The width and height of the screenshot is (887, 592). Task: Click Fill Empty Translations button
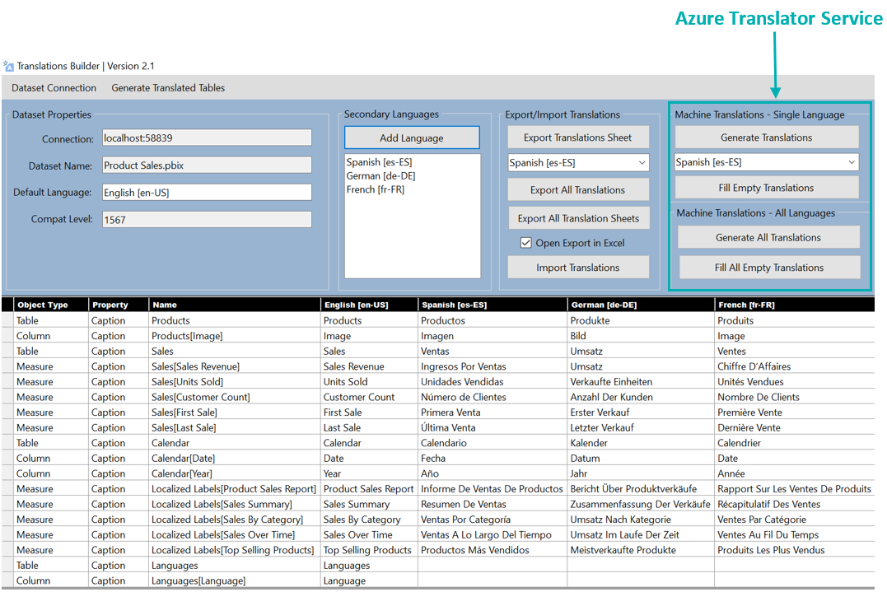[767, 188]
